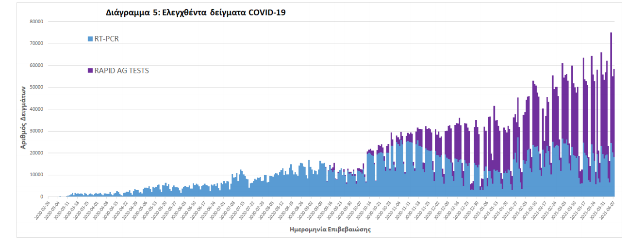The image size is (629, 242).
Task: Click the 40000 y-axis tick label
Action: pos(37,109)
